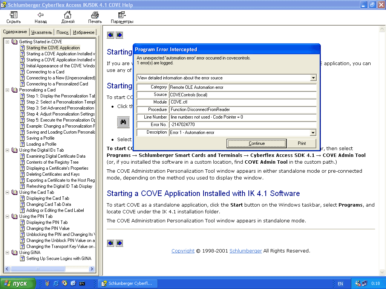Click the page icon next to Loading a Profile
The image size is (386, 289).
pos(22,144)
